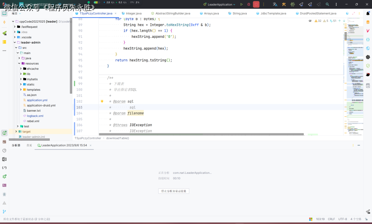
Task: Switch to the JdbcTemplate.java tab
Action: point(271,13)
